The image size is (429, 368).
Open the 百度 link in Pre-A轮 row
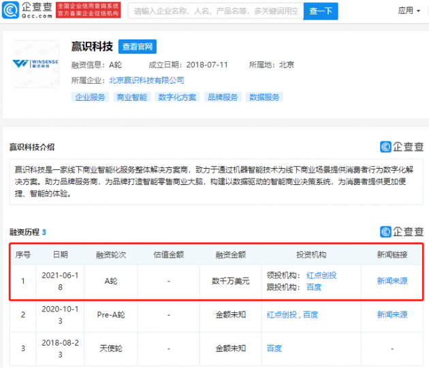tap(311, 315)
